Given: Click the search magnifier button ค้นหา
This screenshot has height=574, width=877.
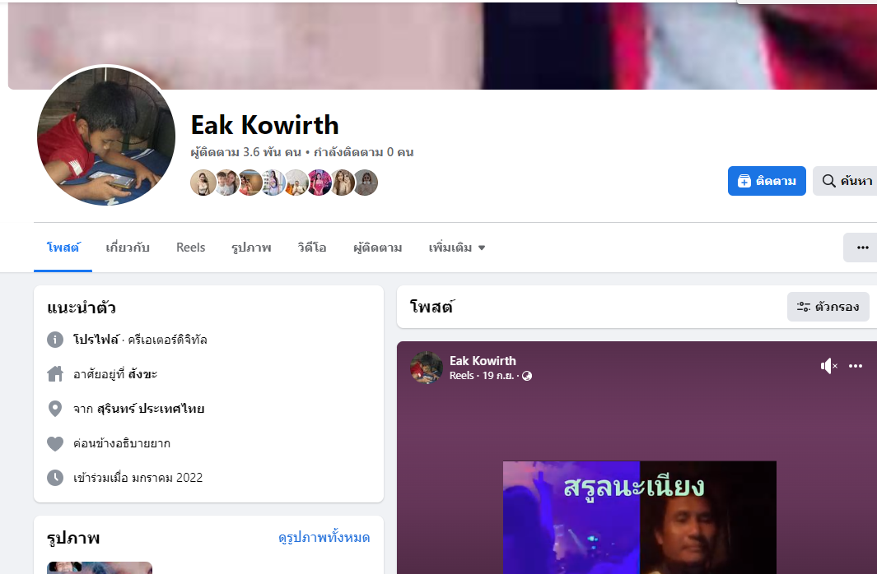Looking at the screenshot, I should pyautogui.click(x=845, y=181).
